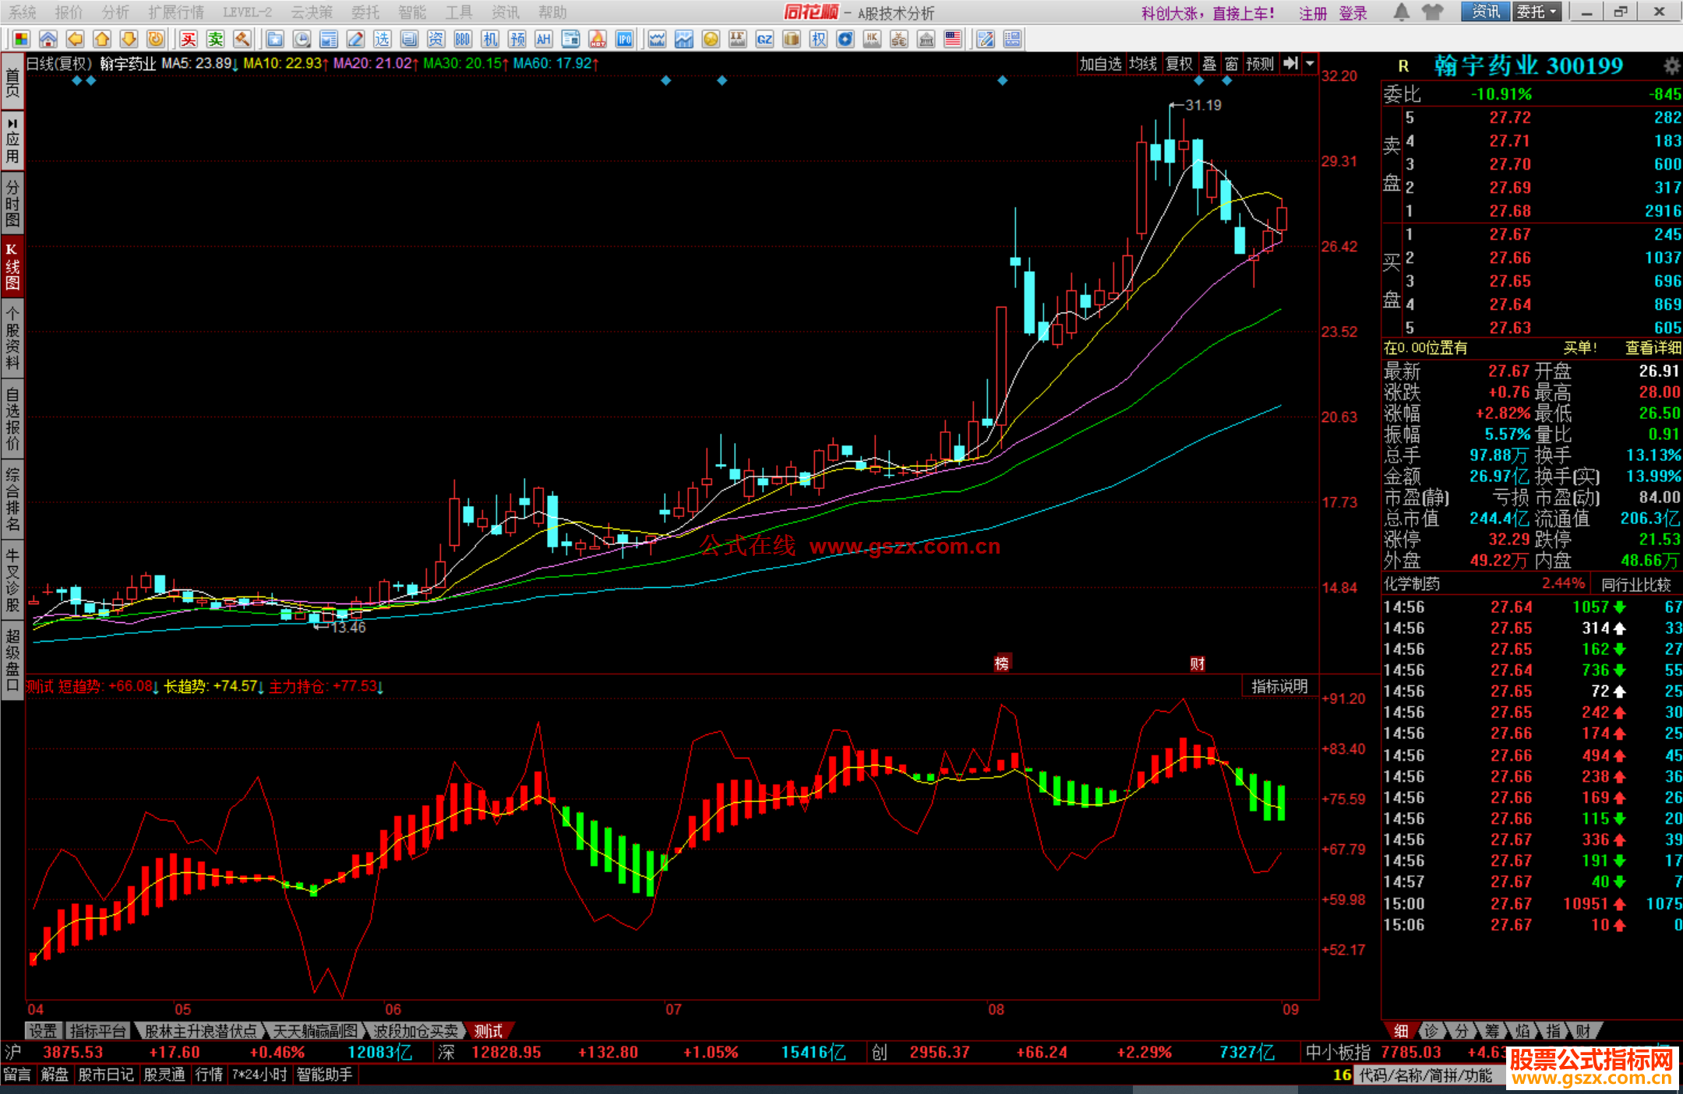Click the home page house icon
The width and height of the screenshot is (1683, 1094).
coord(48,40)
